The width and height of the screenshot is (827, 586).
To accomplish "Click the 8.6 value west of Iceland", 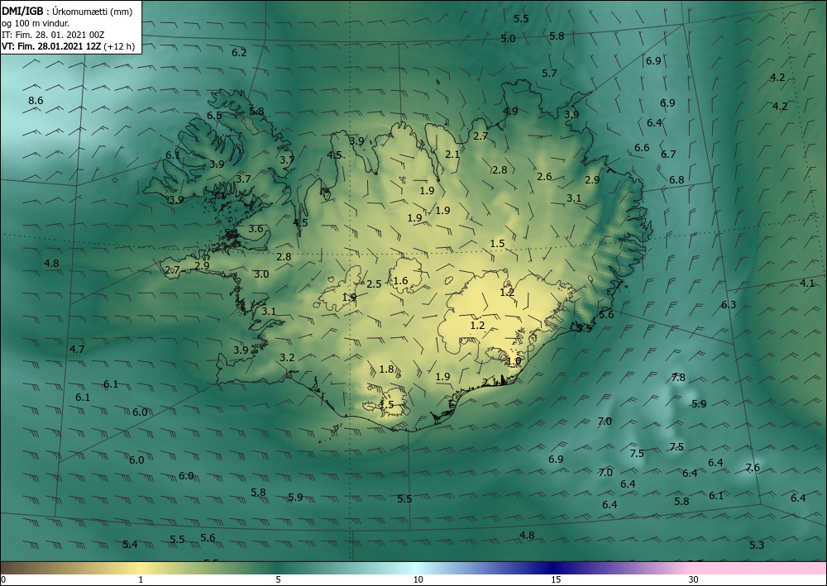I will (x=36, y=101).
